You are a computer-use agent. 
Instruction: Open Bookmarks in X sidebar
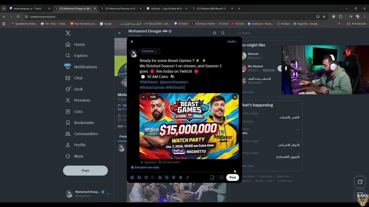[80, 123]
